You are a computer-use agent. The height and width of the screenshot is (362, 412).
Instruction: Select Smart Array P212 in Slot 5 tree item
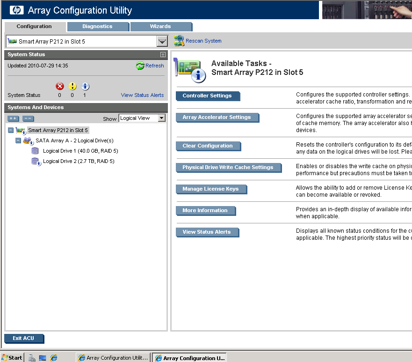tap(58, 130)
